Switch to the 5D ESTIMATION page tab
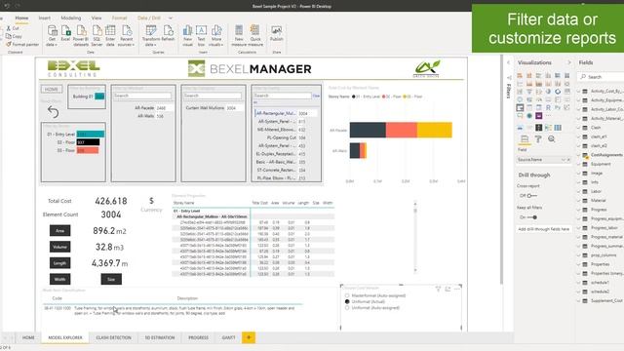The image size is (624, 351). coord(160,337)
